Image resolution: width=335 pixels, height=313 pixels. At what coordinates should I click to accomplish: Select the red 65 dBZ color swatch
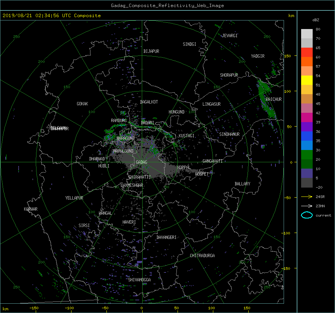click(307, 52)
